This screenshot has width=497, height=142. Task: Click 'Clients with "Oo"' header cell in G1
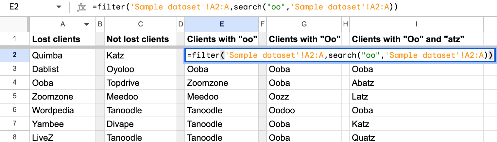[x=304, y=39]
